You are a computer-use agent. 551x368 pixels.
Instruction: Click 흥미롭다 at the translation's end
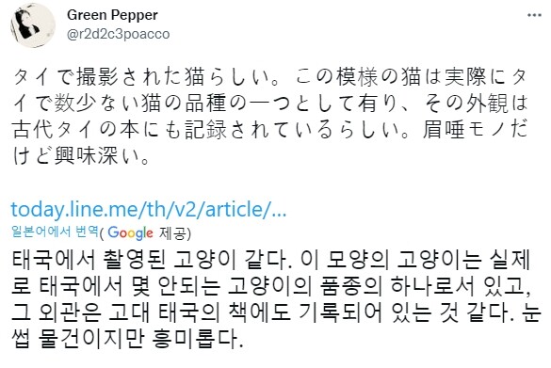198,340
